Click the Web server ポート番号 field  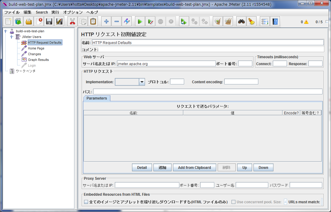[245, 64]
